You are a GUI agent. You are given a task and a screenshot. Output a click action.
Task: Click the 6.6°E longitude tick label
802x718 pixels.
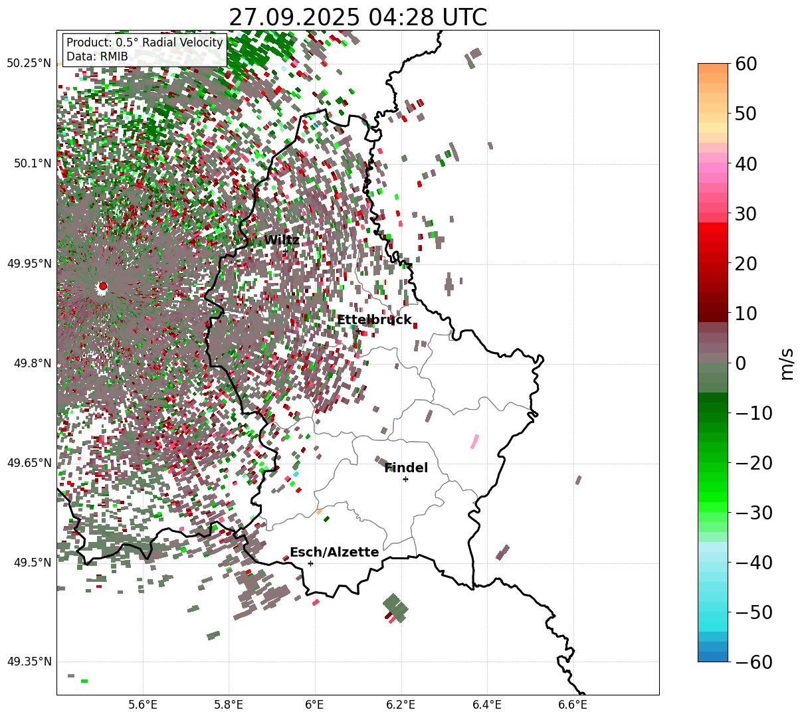click(573, 705)
